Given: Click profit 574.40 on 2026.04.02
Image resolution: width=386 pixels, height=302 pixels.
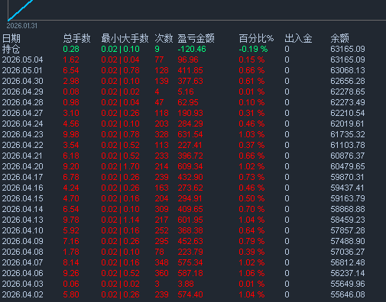Looking at the screenshot, I should pos(190,294).
